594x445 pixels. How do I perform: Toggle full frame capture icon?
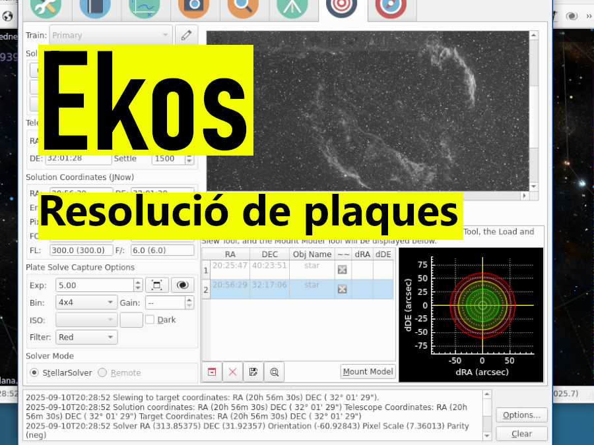157,285
